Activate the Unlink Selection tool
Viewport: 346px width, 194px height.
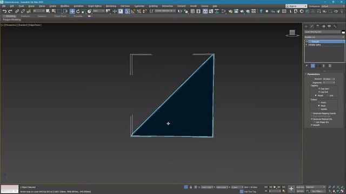[23, 11]
